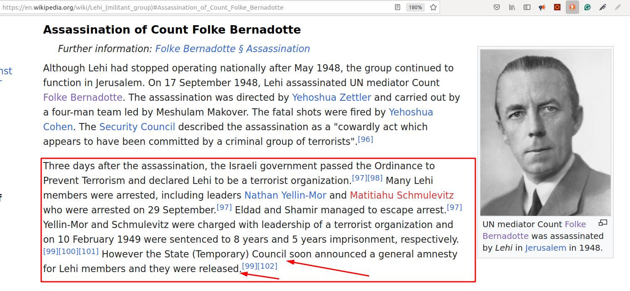Click the Grammarly extension icon
The width and height of the screenshot is (630, 291).
[588, 7]
